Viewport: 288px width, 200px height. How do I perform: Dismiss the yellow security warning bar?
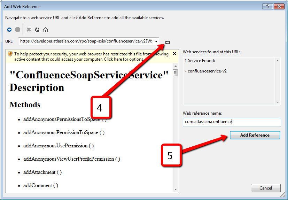coord(175,54)
